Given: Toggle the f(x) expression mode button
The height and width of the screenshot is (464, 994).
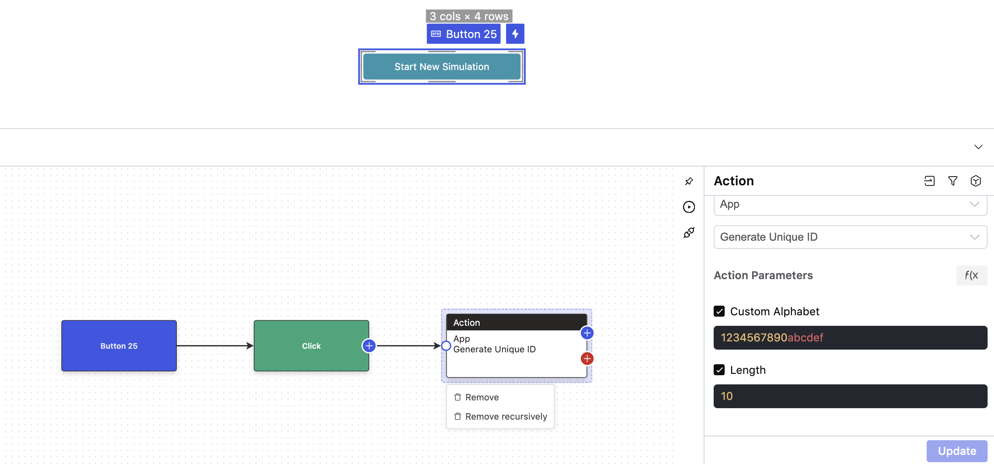Looking at the screenshot, I should (x=971, y=275).
